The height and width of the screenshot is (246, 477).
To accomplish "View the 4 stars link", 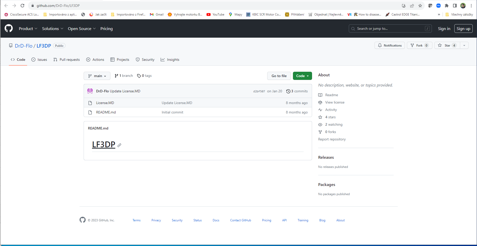I will click(x=327, y=117).
